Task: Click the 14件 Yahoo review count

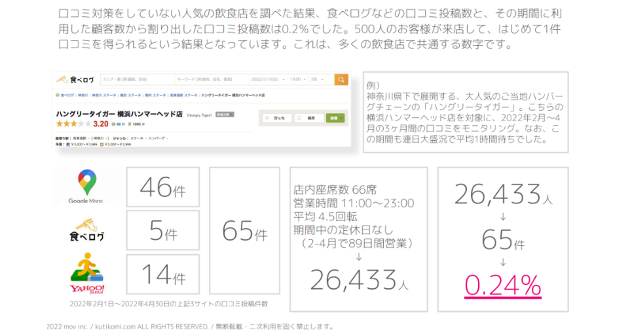Action: pyautogui.click(x=163, y=274)
